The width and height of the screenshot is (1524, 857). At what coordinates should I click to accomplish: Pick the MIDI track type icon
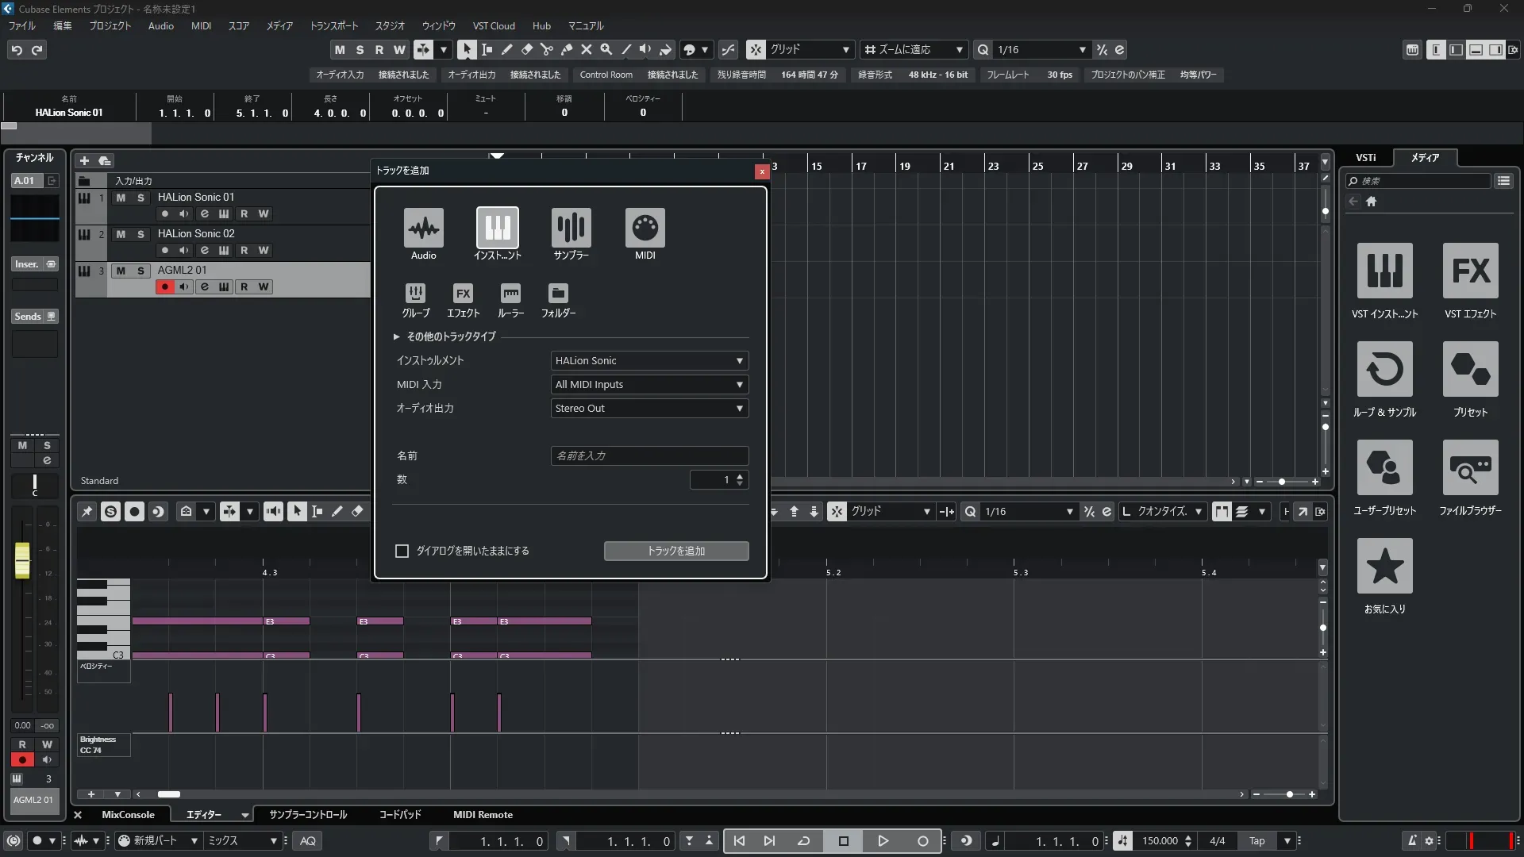(x=645, y=229)
